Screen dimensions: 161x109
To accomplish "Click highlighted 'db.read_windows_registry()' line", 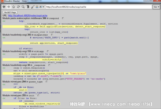I will tap(31, 104).
